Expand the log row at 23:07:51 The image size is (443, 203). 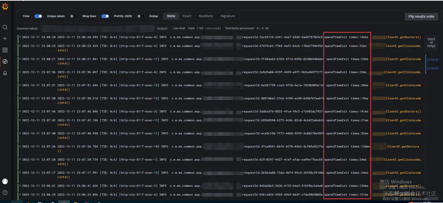coord(20,85)
